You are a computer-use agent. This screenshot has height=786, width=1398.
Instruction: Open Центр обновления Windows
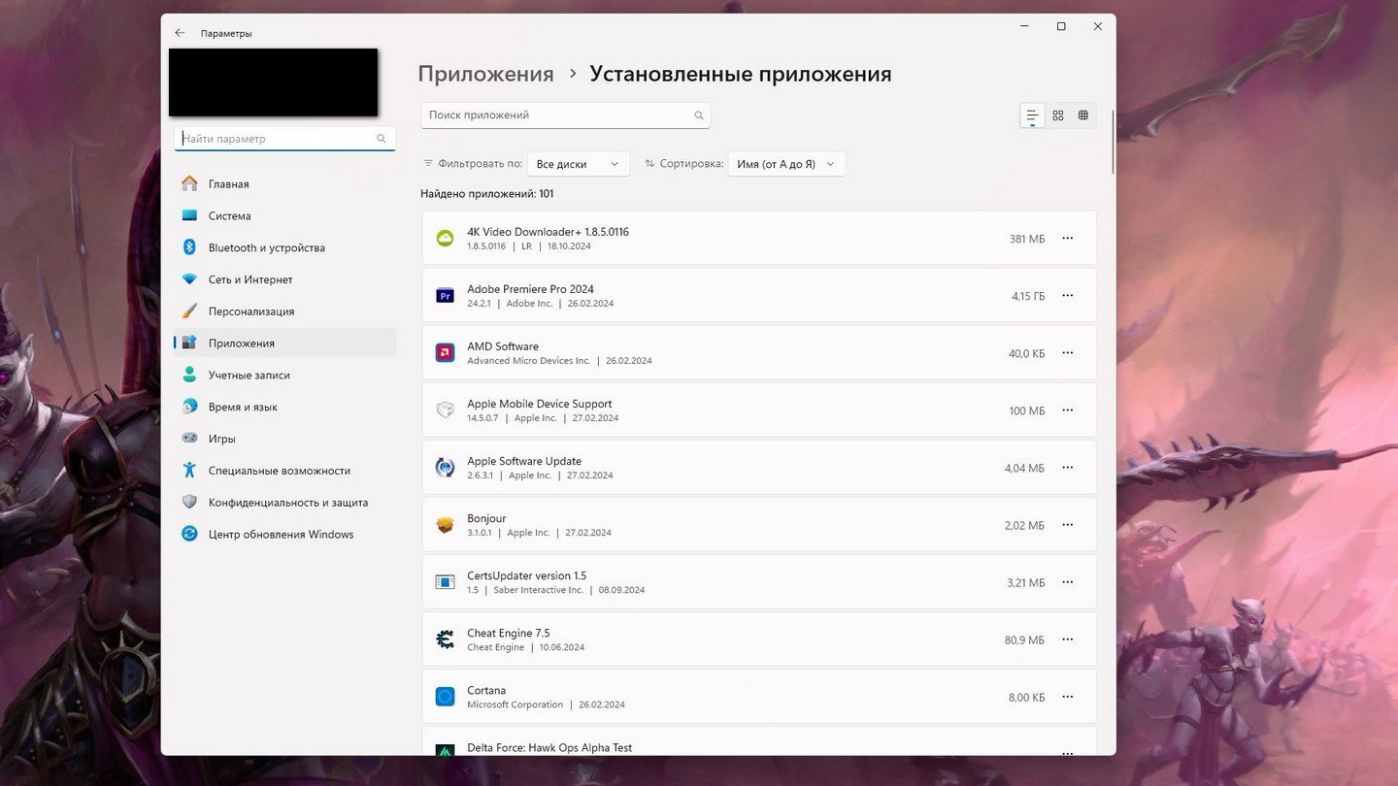[x=285, y=534]
